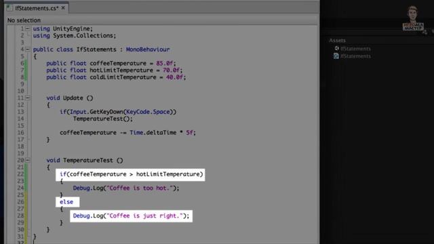This screenshot has width=434, height=244.
Task: Collapse the Update method fold on line 11
Action: 27,98
